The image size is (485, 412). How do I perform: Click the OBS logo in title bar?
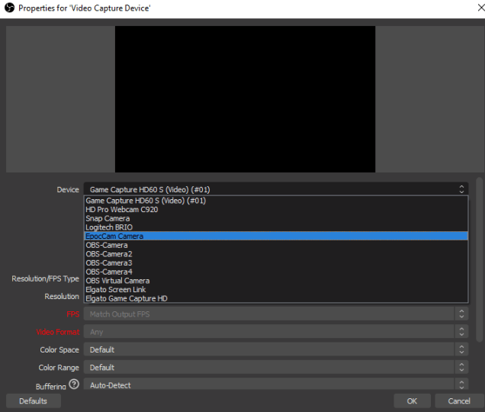(9, 8)
